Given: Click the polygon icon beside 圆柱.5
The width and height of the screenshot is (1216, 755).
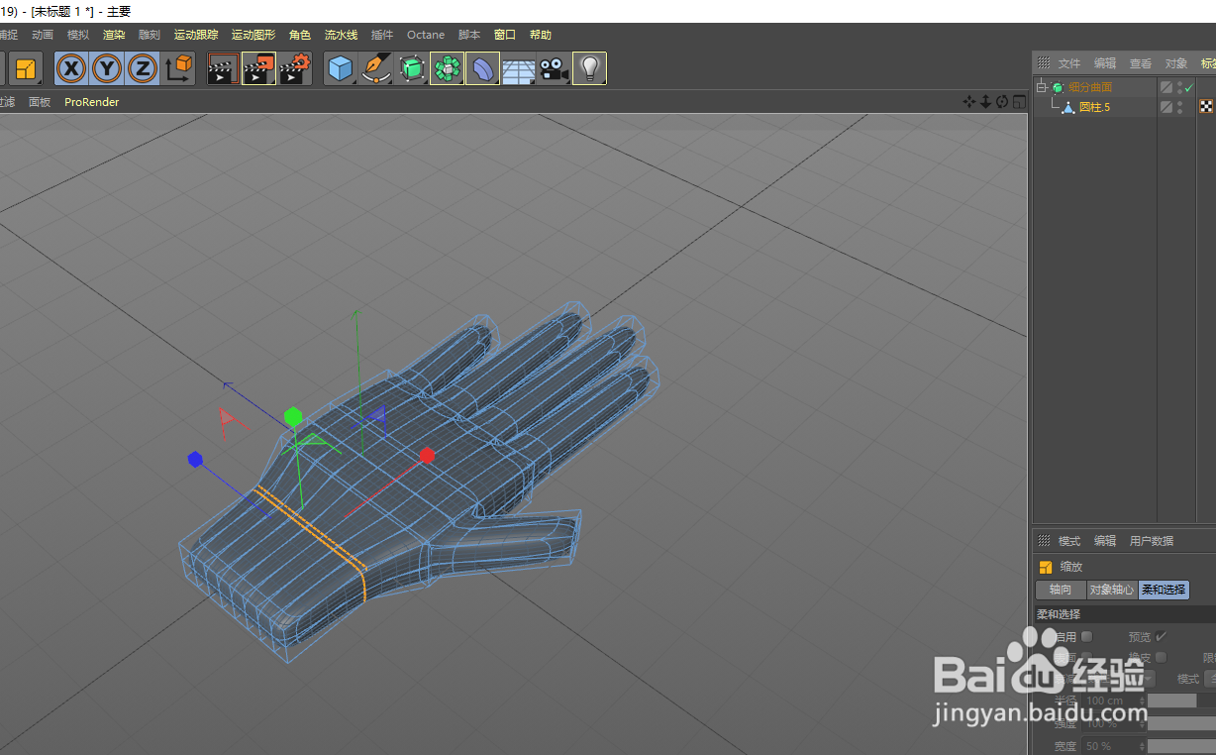Looking at the screenshot, I should pyautogui.click(x=1068, y=107).
